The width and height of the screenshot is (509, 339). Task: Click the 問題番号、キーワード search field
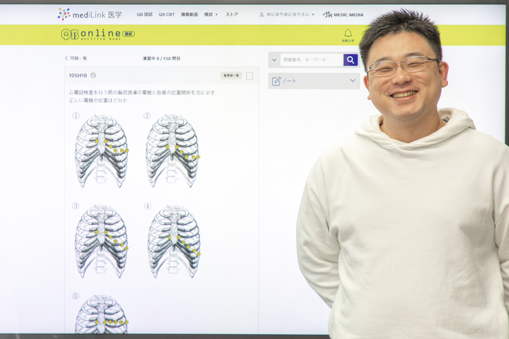coord(312,60)
